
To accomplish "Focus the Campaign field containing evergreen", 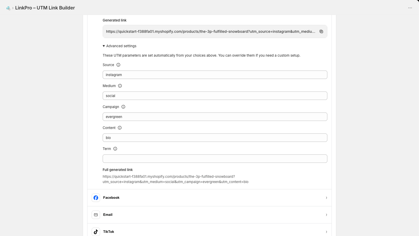I will 215,117.
